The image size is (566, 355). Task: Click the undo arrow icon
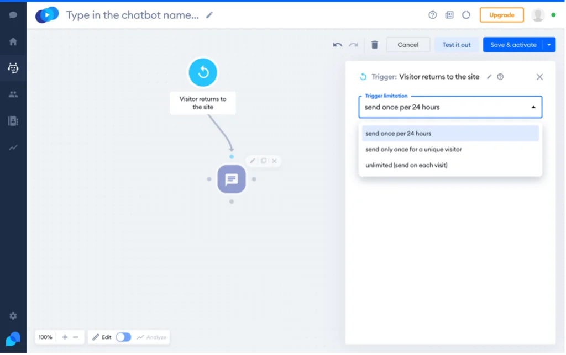tap(337, 45)
